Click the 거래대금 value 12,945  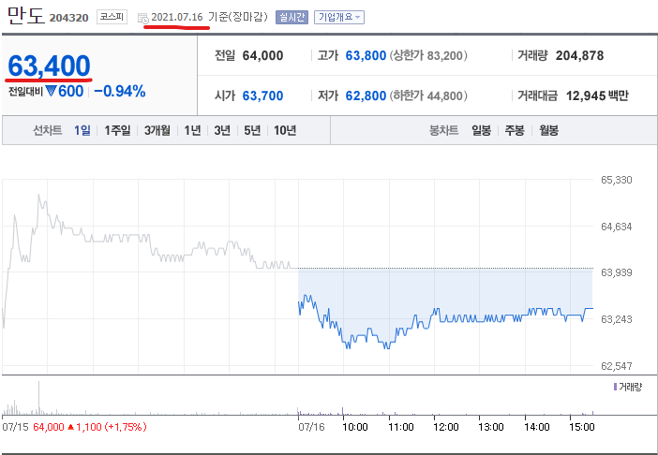(585, 95)
